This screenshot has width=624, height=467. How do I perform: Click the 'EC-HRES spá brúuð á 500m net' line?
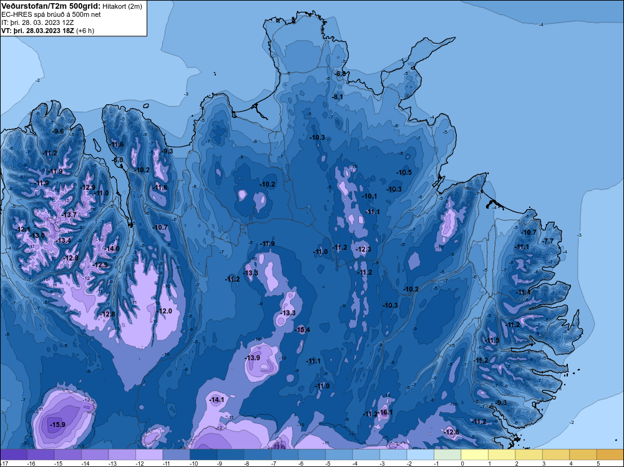(51, 14)
